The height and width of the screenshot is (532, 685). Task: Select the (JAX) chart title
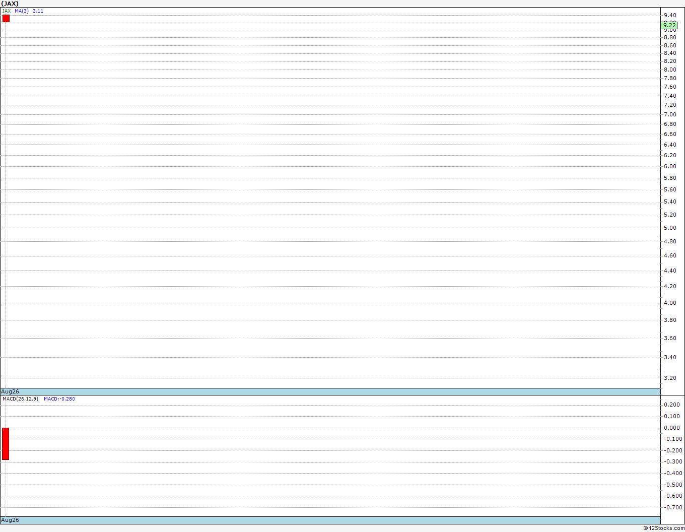click(x=10, y=4)
